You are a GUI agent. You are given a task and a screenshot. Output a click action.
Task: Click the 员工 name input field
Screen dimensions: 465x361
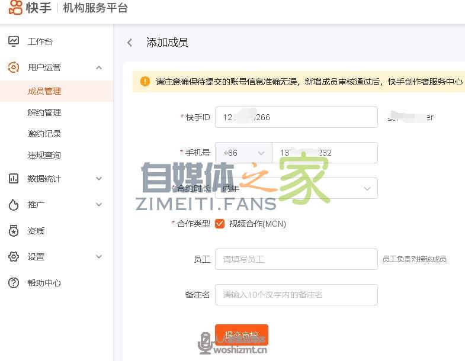coord(296,259)
